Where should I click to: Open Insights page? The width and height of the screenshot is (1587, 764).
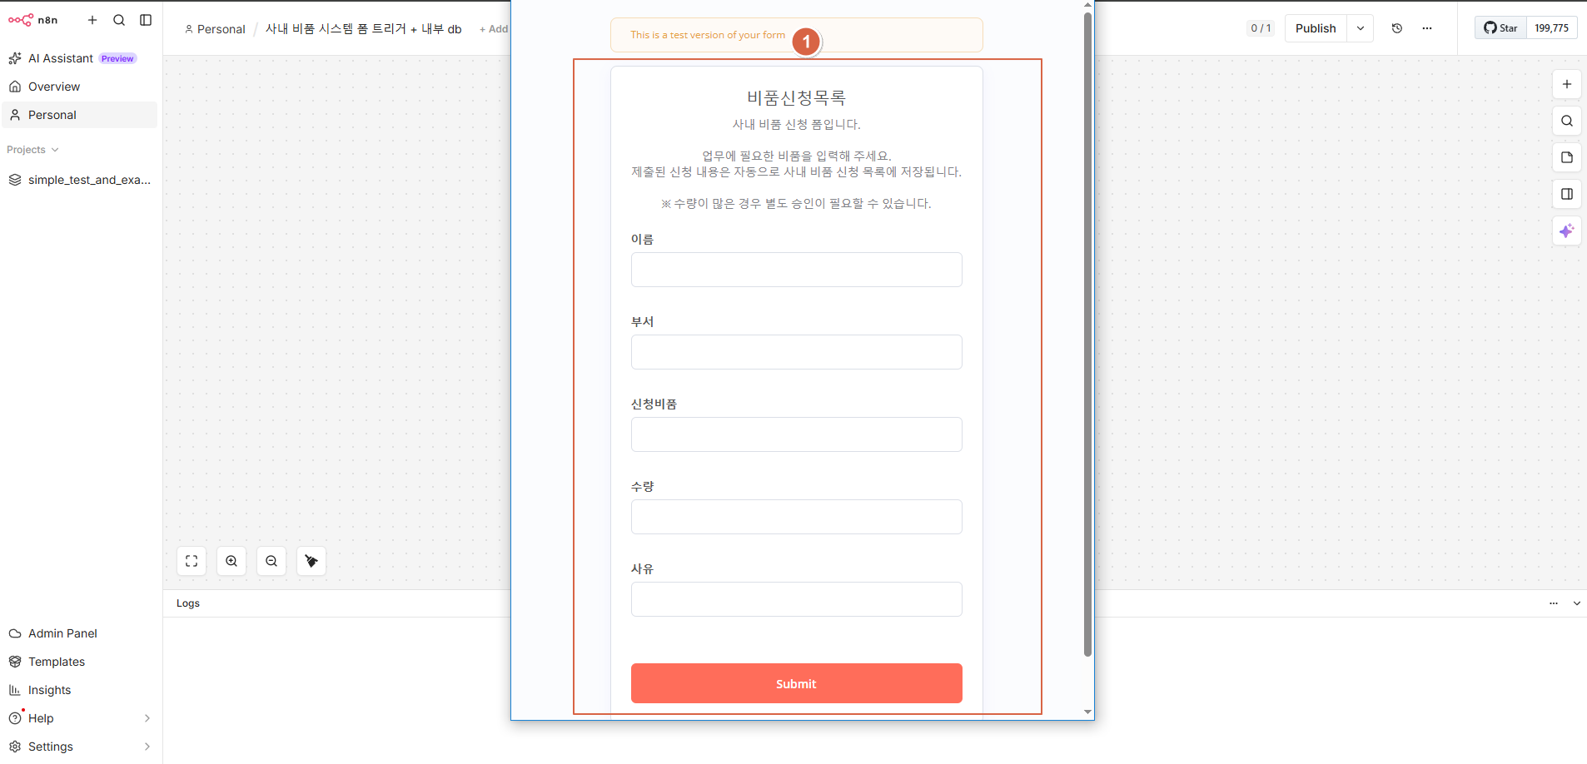pyautogui.click(x=80, y=690)
